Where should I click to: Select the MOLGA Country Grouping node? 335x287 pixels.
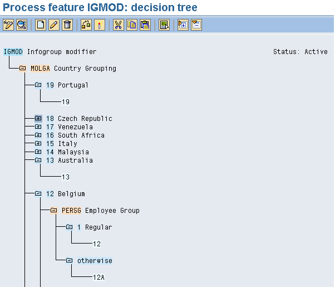[x=73, y=69]
